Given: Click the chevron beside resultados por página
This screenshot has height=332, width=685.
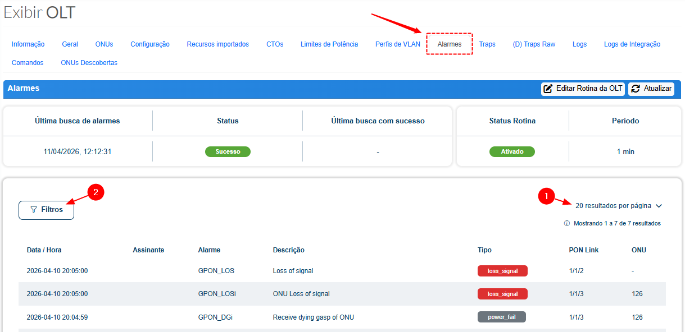Looking at the screenshot, I should point(659,206).
